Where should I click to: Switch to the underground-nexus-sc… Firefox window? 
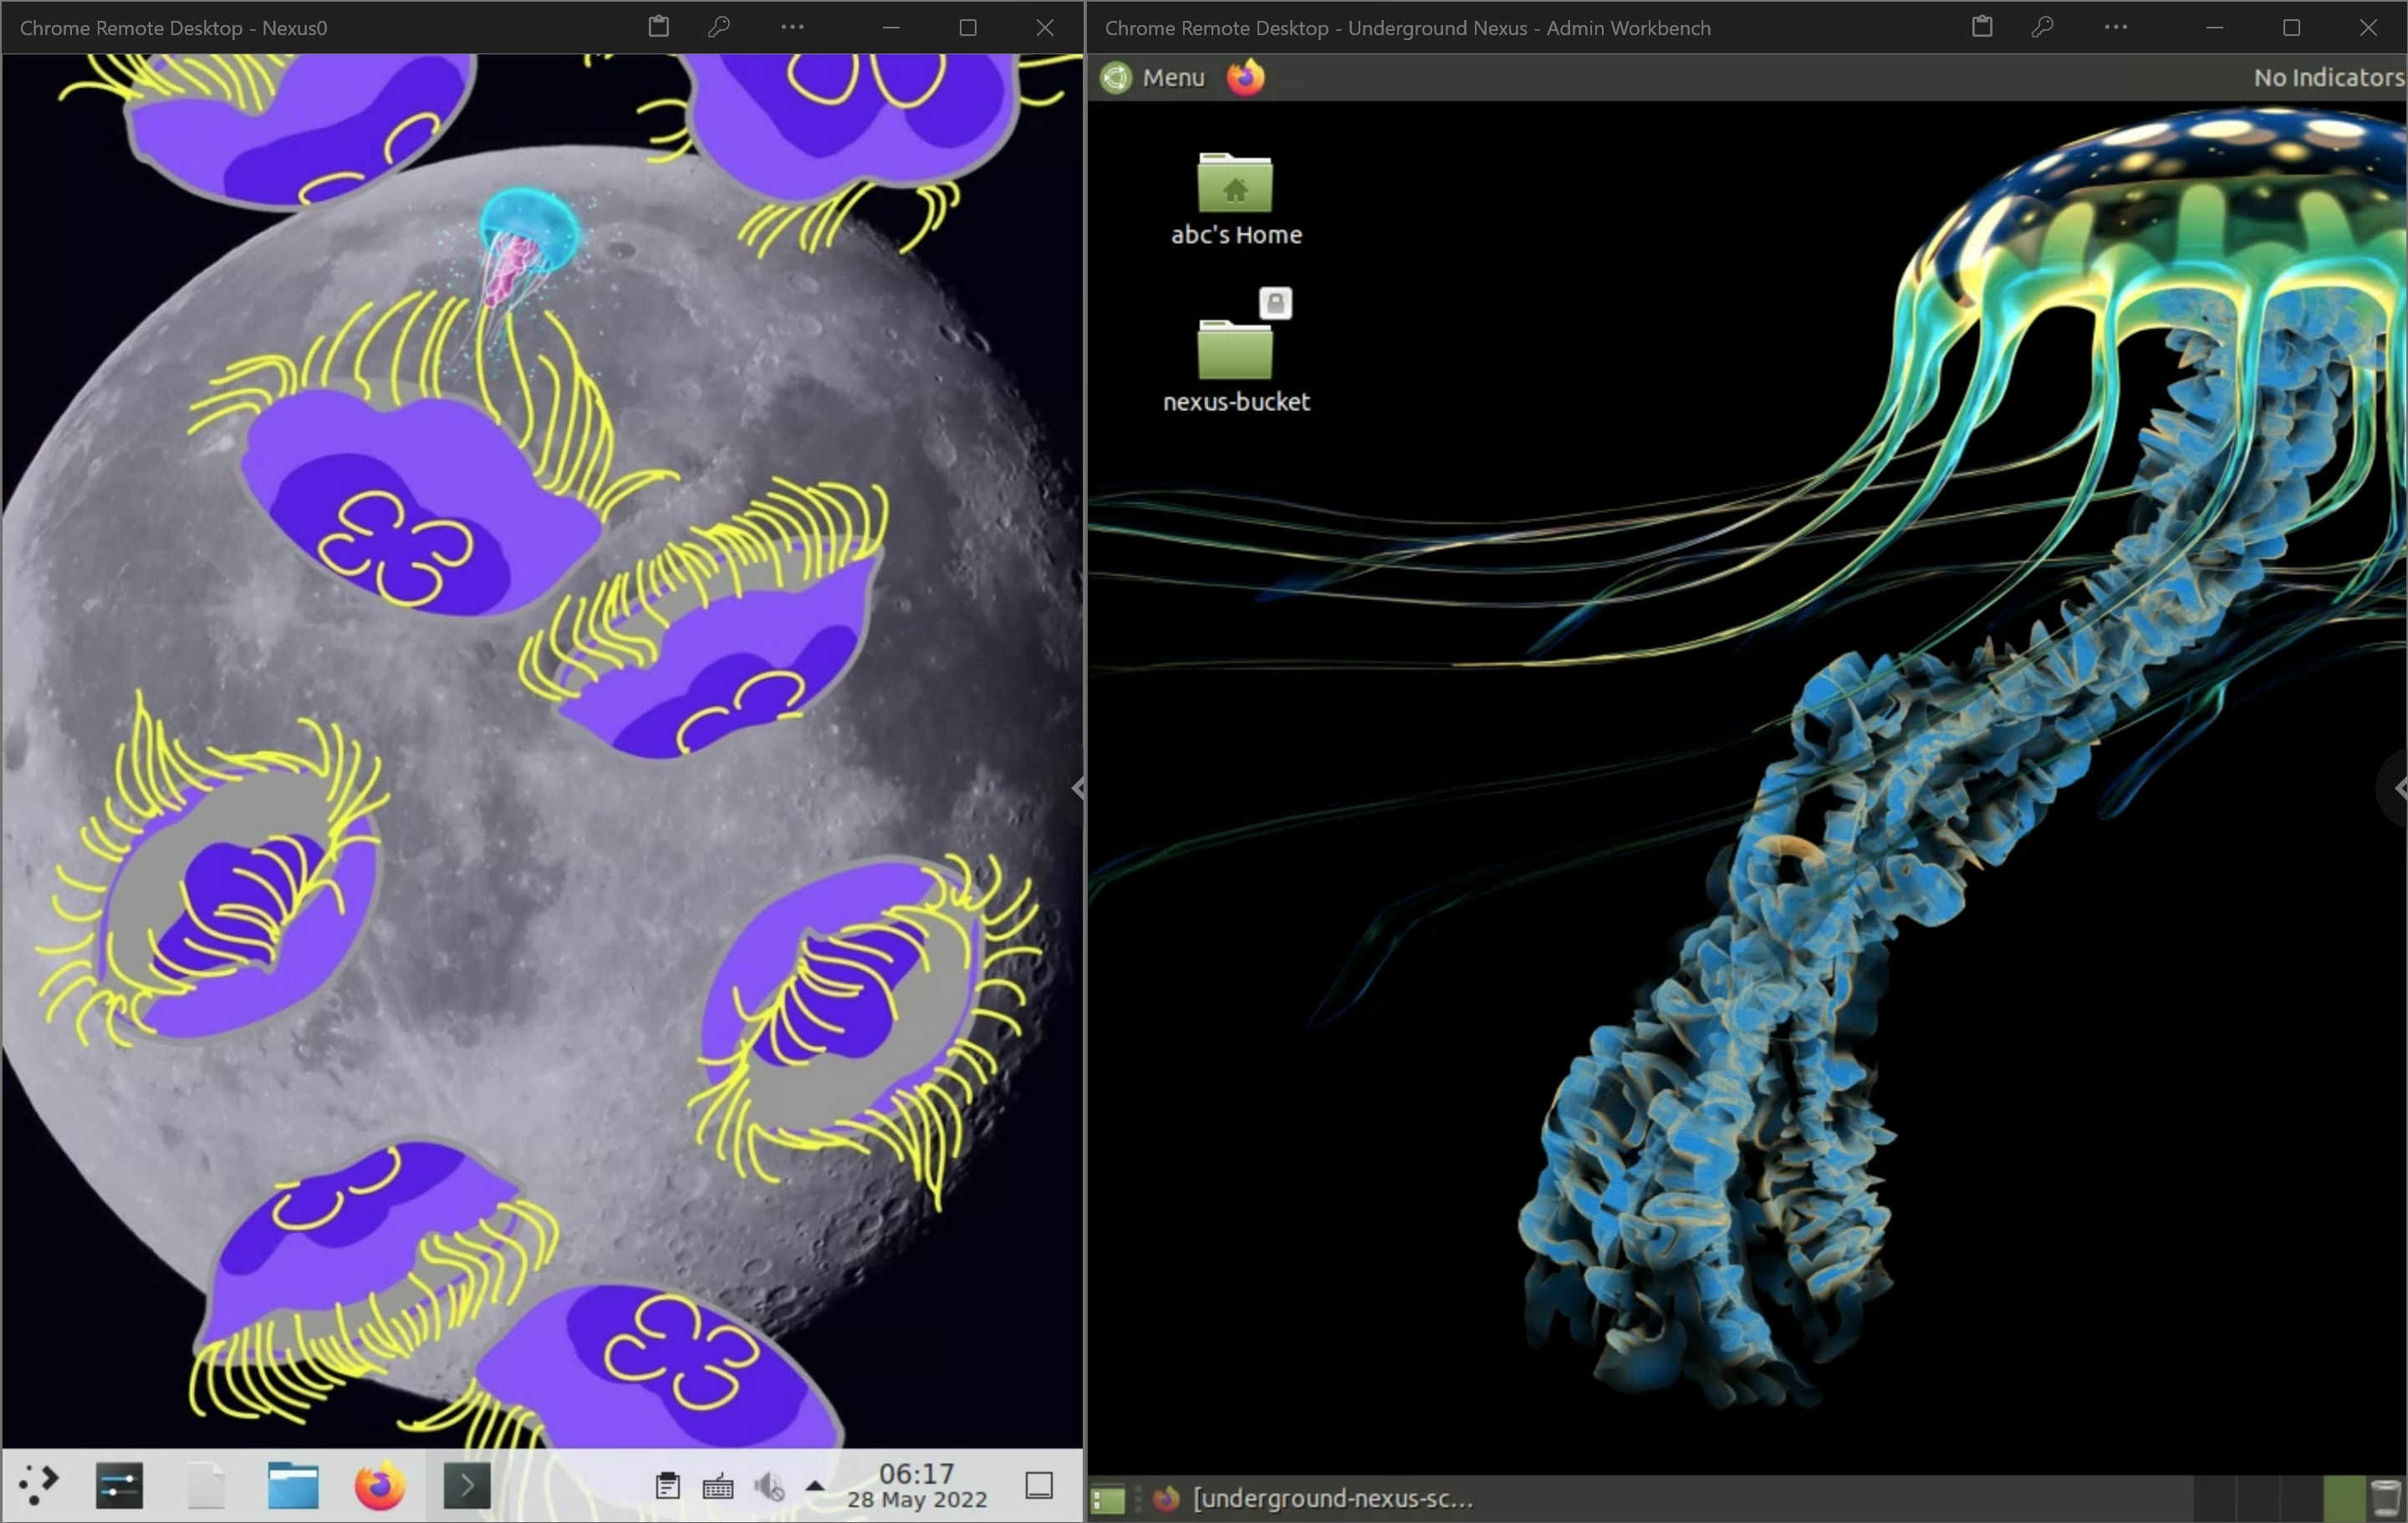(1314, 1499)
